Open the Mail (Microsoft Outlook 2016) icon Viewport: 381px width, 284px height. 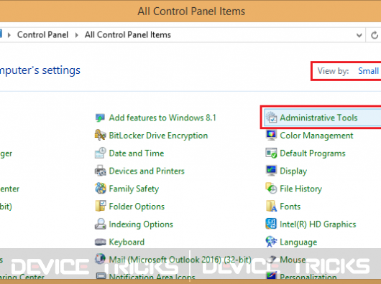[x=100, y=259]
